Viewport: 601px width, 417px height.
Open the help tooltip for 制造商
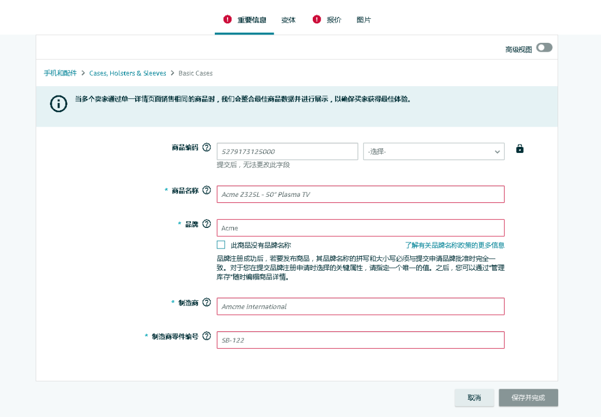[x=206, y=302]
